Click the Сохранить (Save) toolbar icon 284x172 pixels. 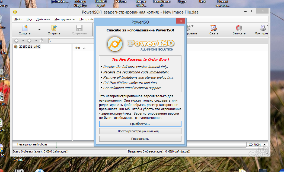pos(79,30)
